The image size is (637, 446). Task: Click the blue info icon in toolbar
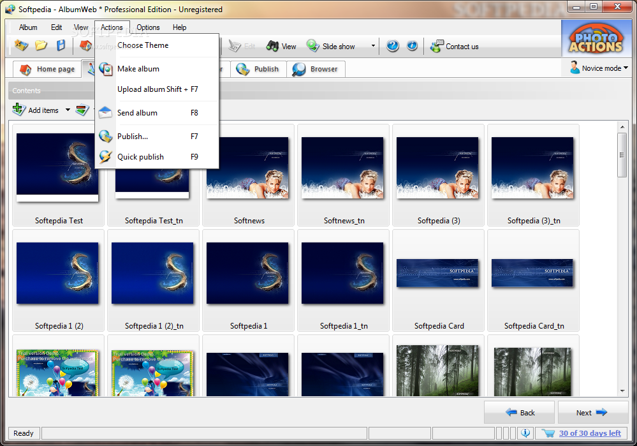[x=412, y=45]
